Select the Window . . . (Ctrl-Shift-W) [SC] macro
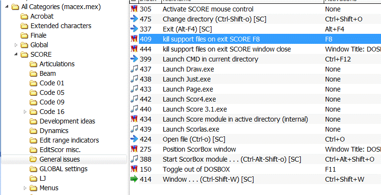Viewport: 381px width, 195px height. coord(208,179)
